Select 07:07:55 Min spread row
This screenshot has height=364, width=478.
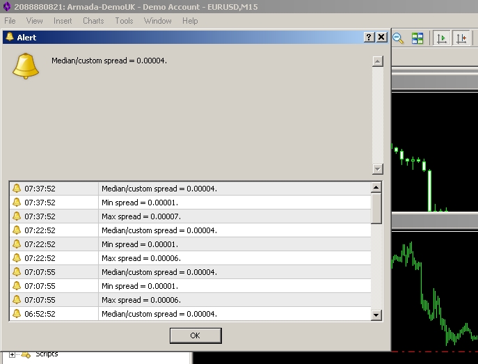pos(190,286)
